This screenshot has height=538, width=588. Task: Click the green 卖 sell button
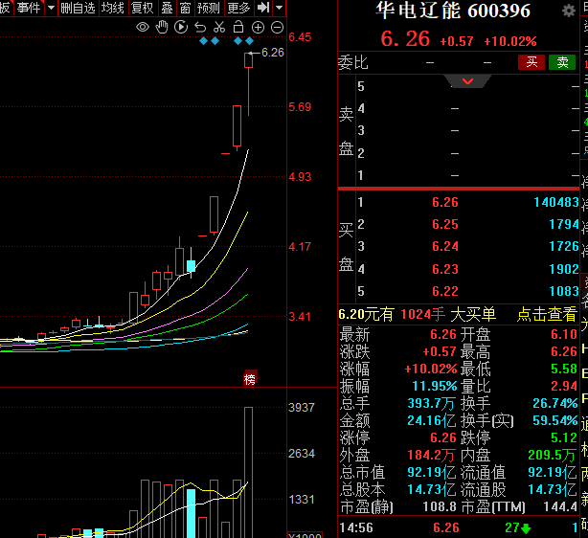pyautogui.click(x=563, y=62)
